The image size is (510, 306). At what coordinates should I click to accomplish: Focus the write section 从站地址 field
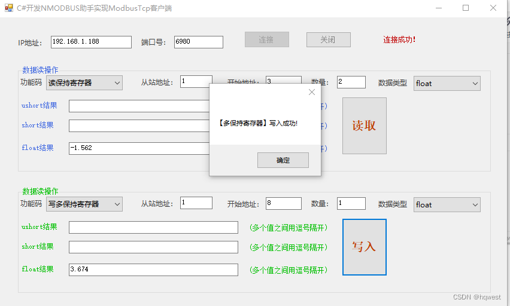click(196, 203)
